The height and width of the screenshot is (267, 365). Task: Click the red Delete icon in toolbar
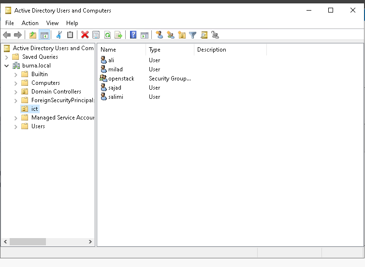click(x=85, y=35)
